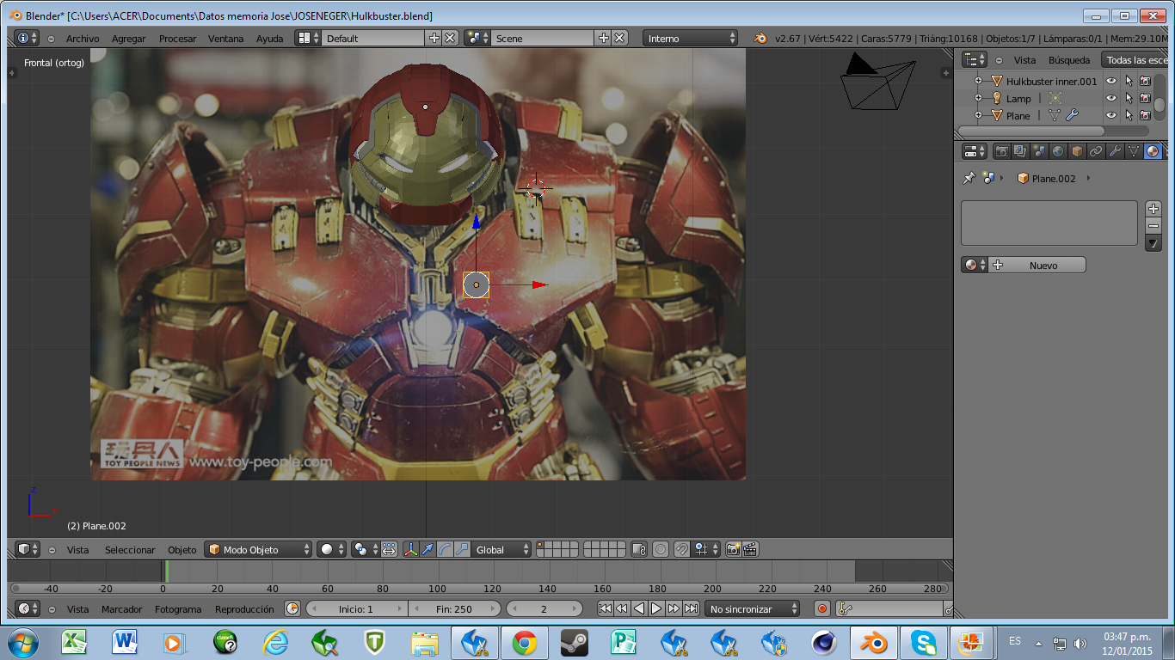Open the Agregar menu
This screenshot has height=660, width=1175.
129,38
